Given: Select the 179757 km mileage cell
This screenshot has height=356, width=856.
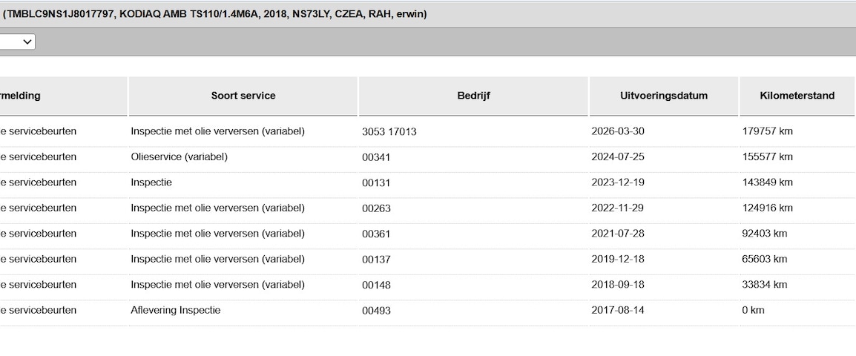Looking at the screenshot, I should pos(767,131).
